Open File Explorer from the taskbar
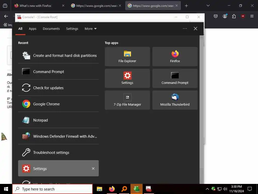This screenshot has width=258, height=194. coord(99,189)
